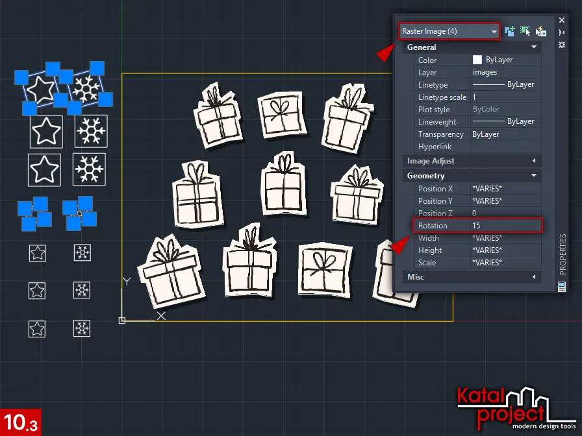Toggle auto-hide on the Properties palette
Viewport: 582px width, 436px height.
tap(562, 32)
